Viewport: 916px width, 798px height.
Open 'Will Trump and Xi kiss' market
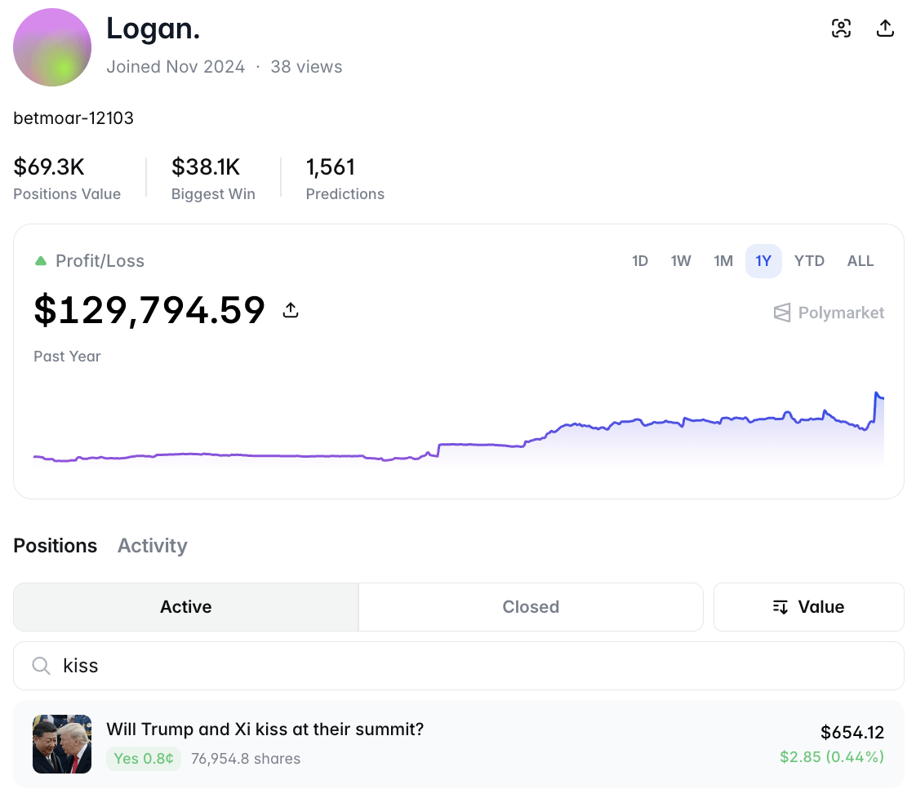[x=265, y=729]
